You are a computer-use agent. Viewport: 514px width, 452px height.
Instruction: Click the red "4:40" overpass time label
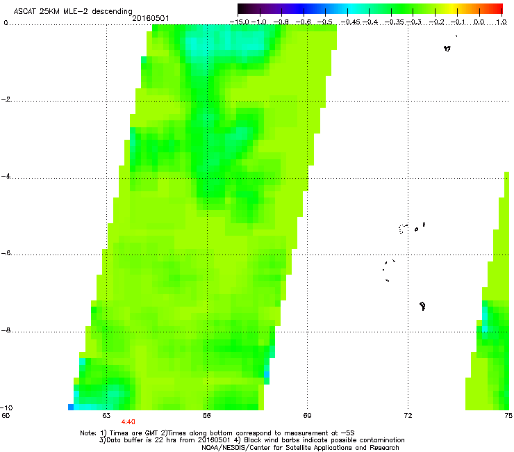tap(128, 422)
